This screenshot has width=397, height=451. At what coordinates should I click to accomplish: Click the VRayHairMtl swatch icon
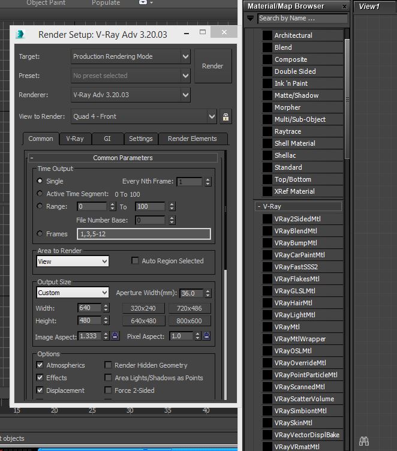pos(267,303)
